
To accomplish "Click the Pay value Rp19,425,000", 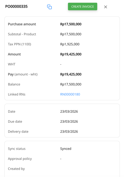I will (x=71, y=74).
